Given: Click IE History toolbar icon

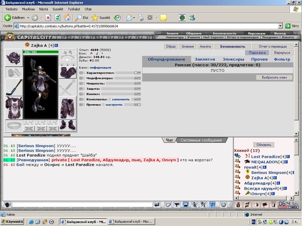Looking at the screenshot, I should click(117, 18).
